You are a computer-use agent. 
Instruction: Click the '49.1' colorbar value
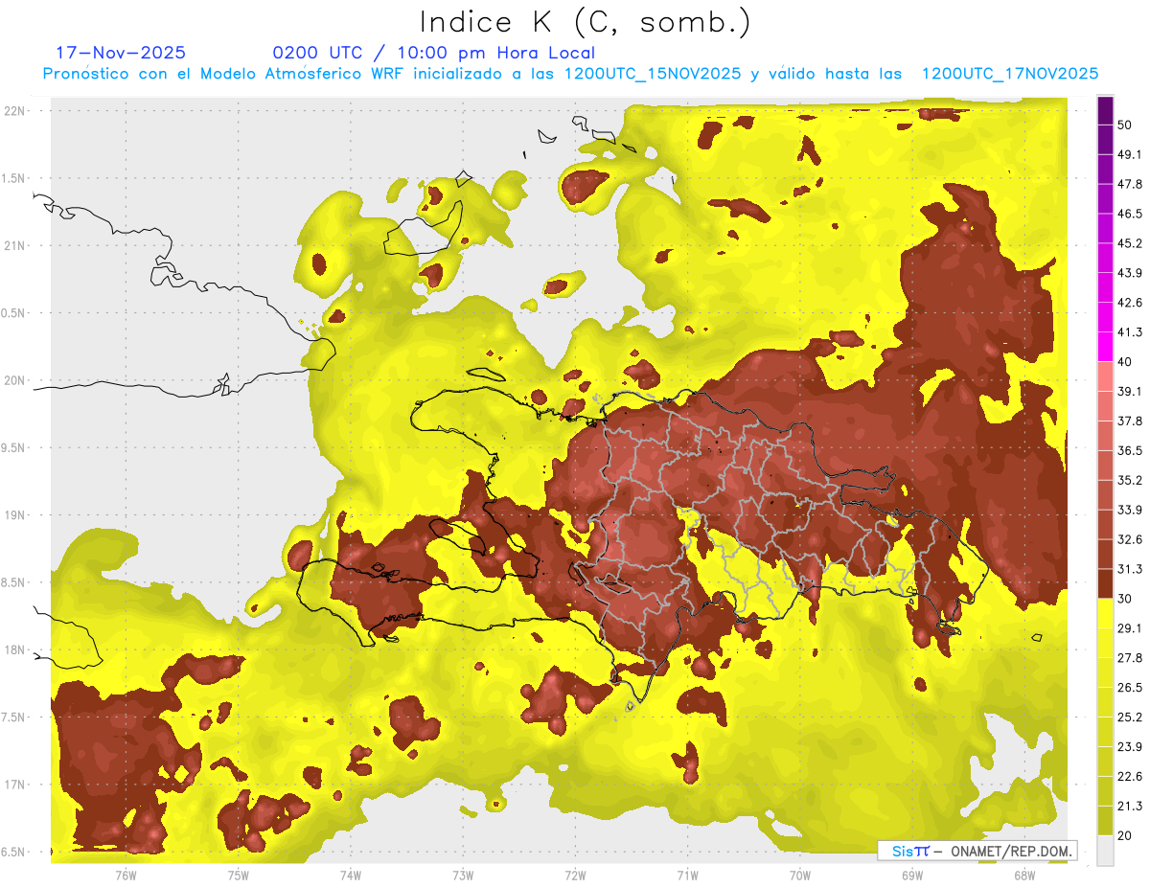point(1130,154)
